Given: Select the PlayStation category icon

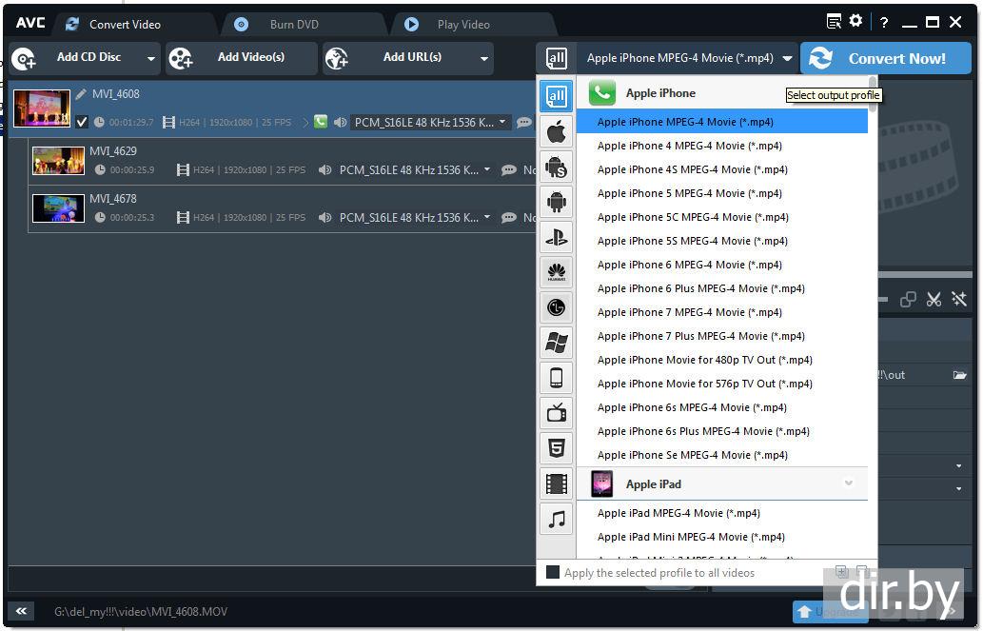Looking at the screenshot, I should tap(557, 237).
